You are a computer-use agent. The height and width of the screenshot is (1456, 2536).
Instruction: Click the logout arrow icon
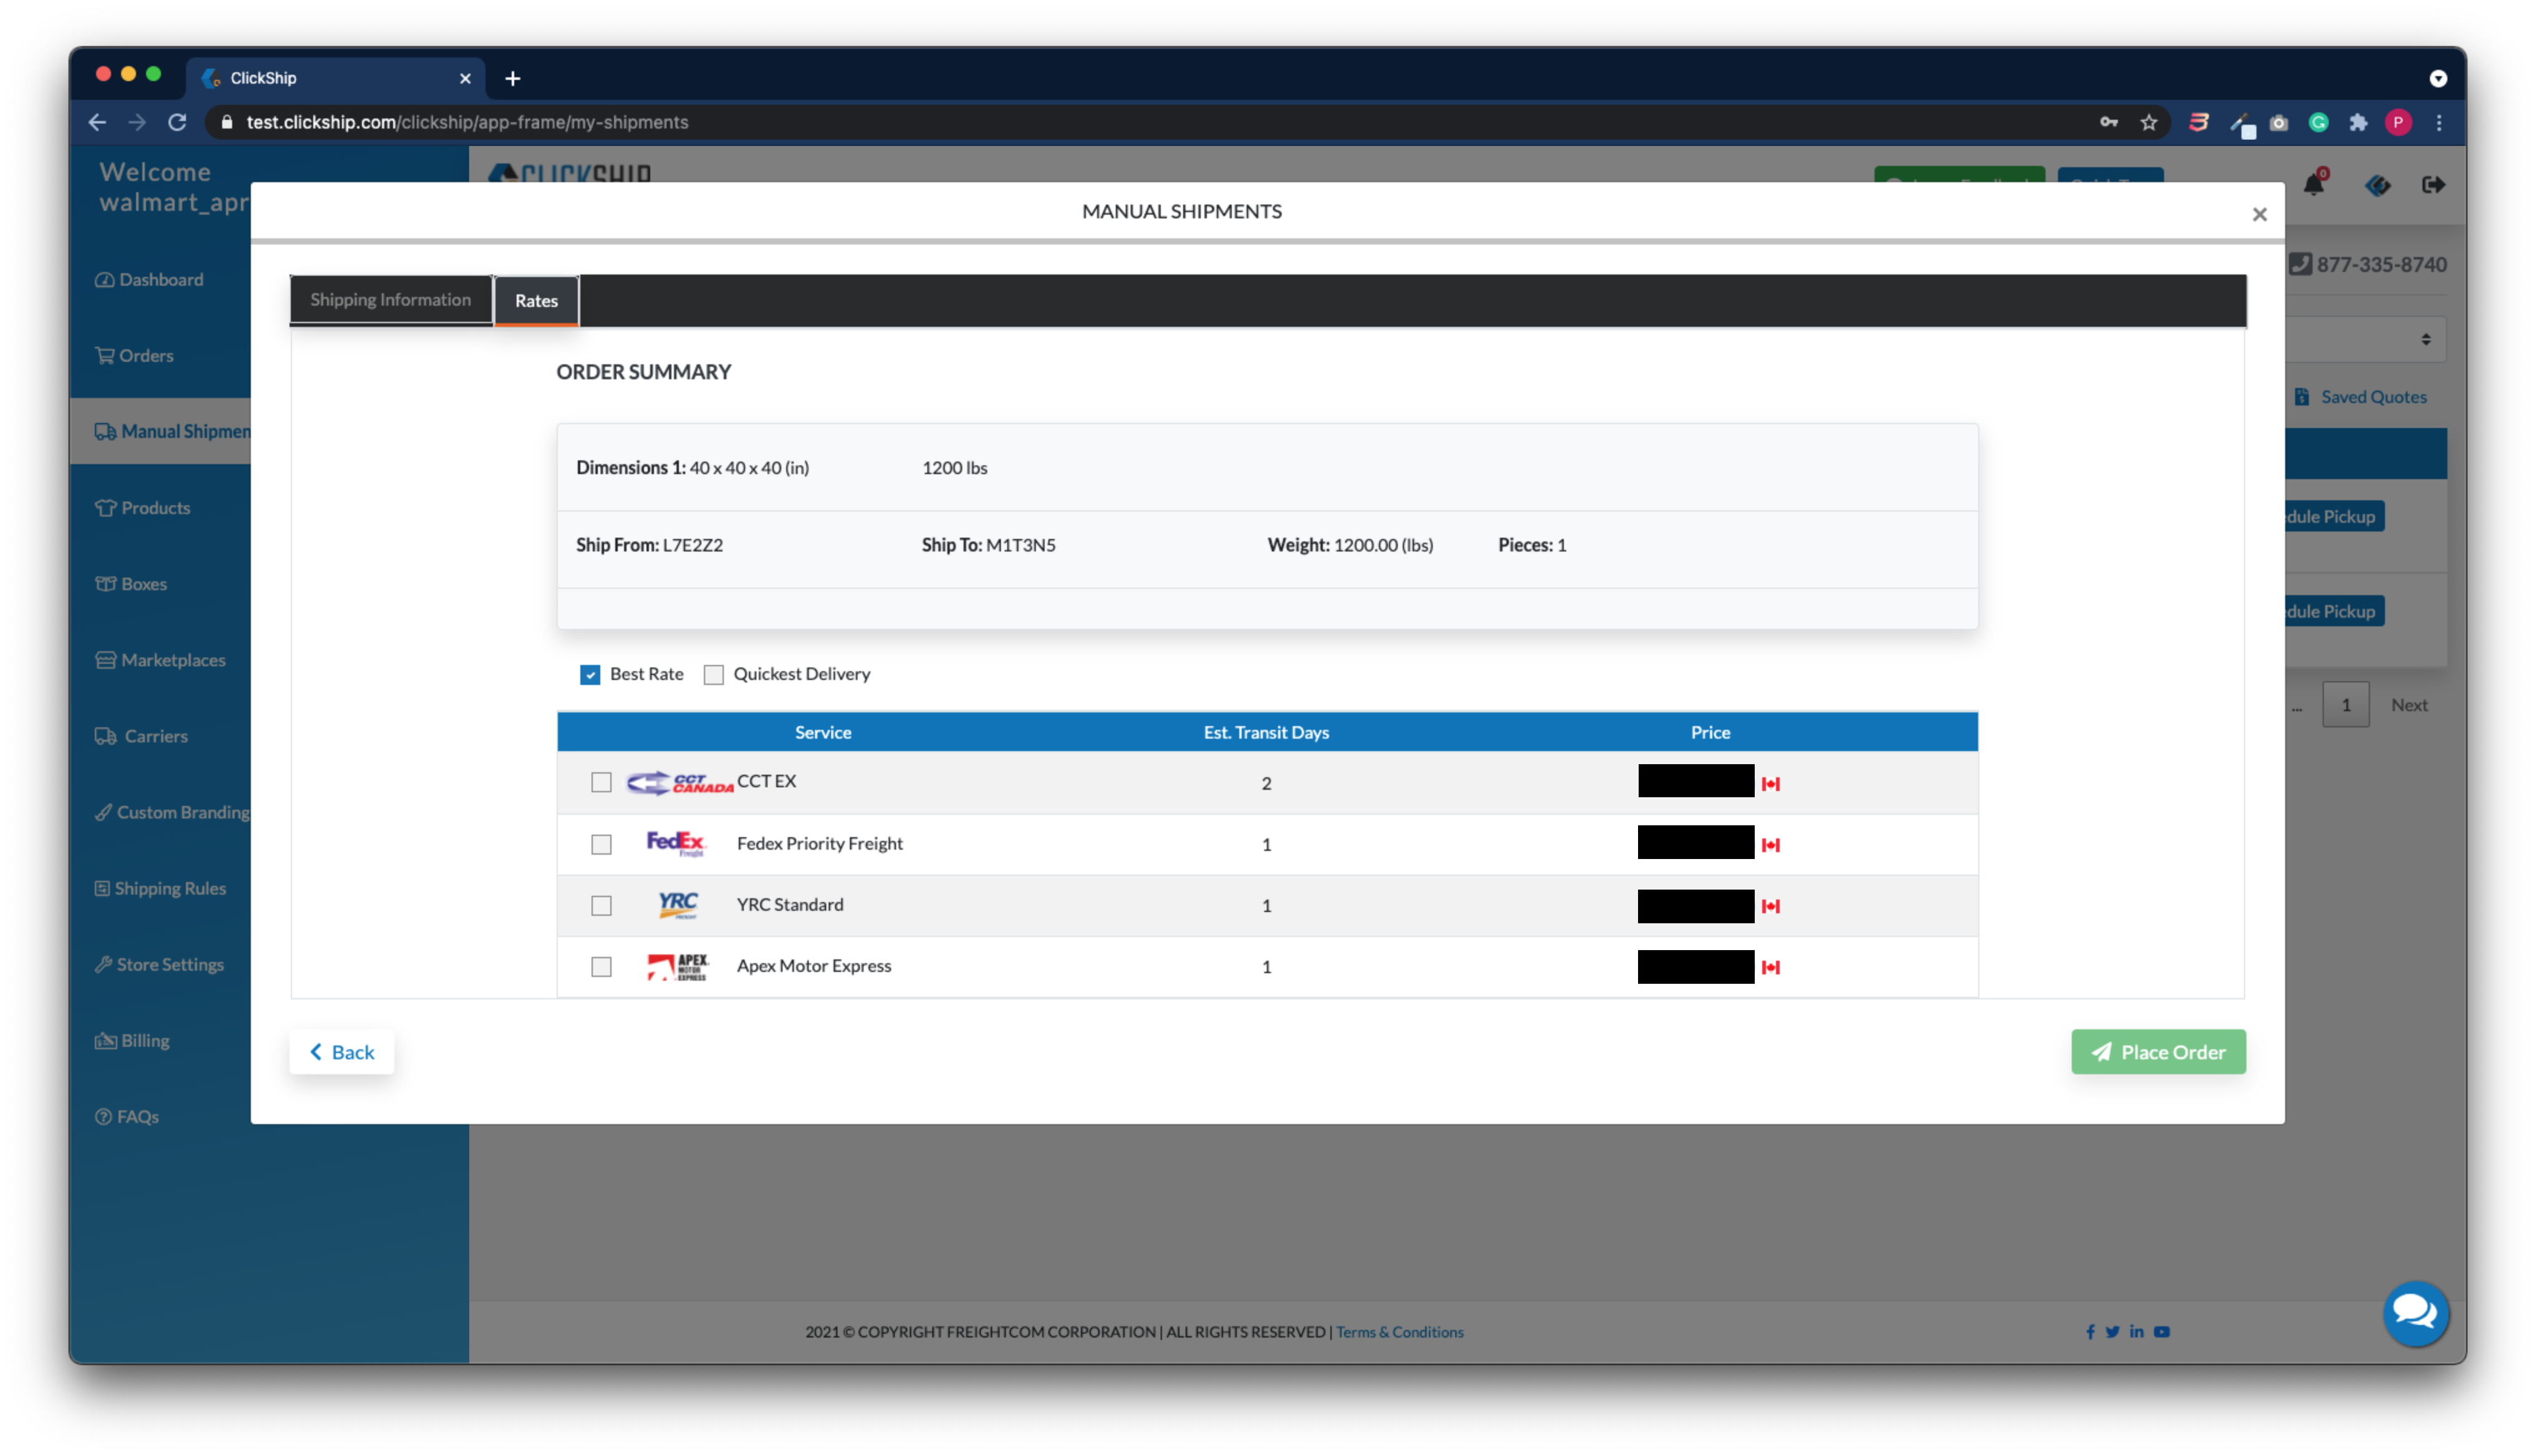(x=2433, y=185)
